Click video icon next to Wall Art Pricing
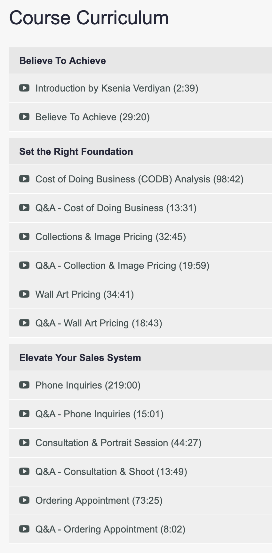This screenshot has width=272, height=553. pos(24,294)
